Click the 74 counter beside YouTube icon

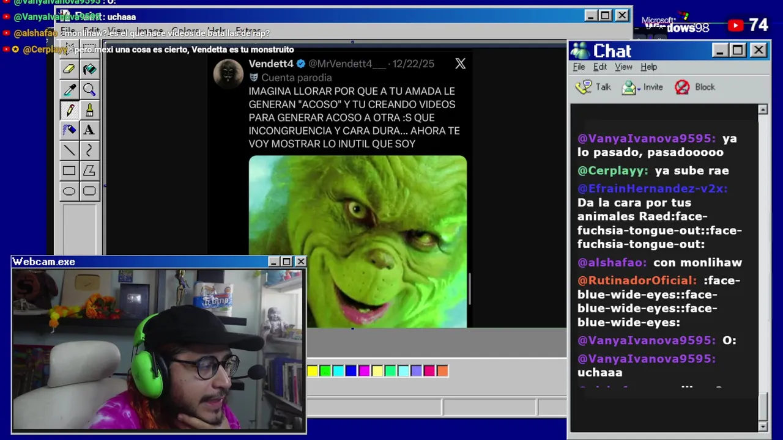(x=758, y=25)
